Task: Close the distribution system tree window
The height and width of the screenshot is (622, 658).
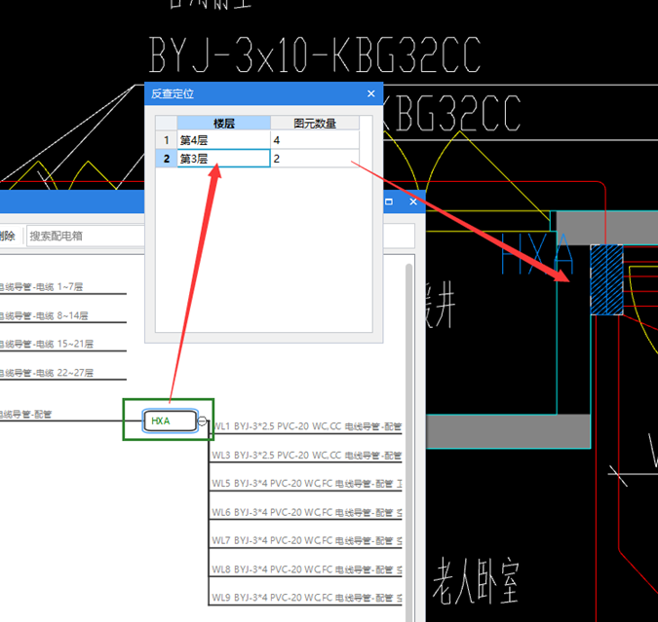Action: point(413,201)
